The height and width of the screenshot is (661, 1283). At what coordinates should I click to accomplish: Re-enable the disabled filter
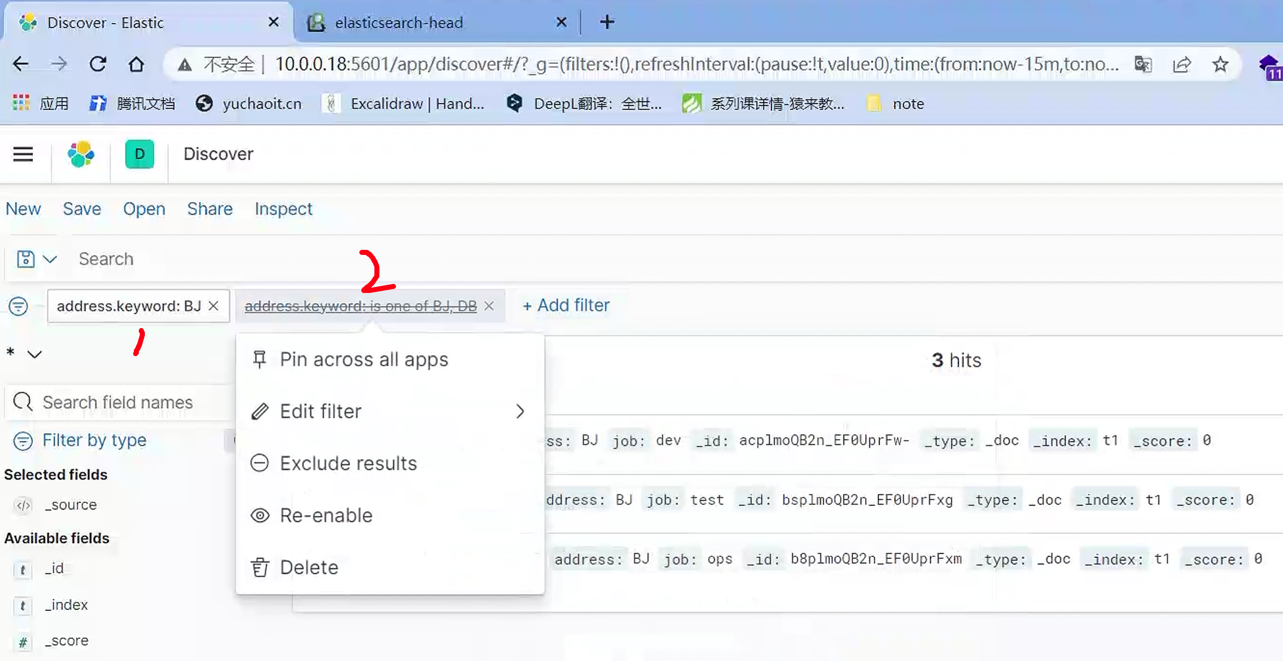click(326, 515)
